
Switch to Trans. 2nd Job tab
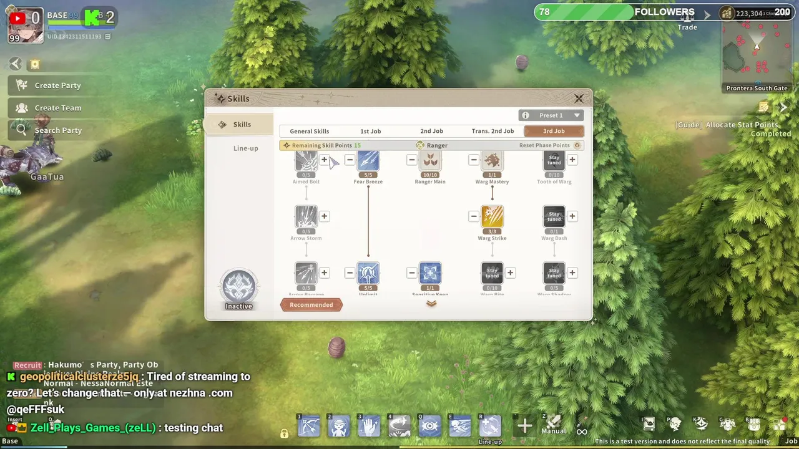coord(493,131)
